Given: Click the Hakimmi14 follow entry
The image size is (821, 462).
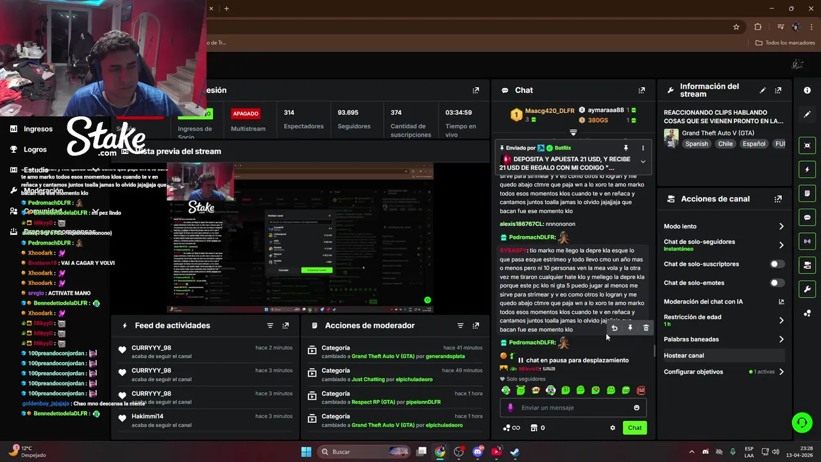Looking at the screenshot, I should (205, 420).
